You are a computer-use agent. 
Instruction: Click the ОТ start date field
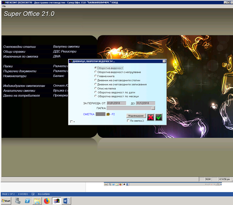pyautogui.click(x=116, y=103)
